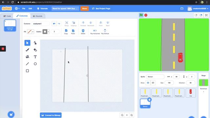Zoom out the costume canvas

click(122, 115)
